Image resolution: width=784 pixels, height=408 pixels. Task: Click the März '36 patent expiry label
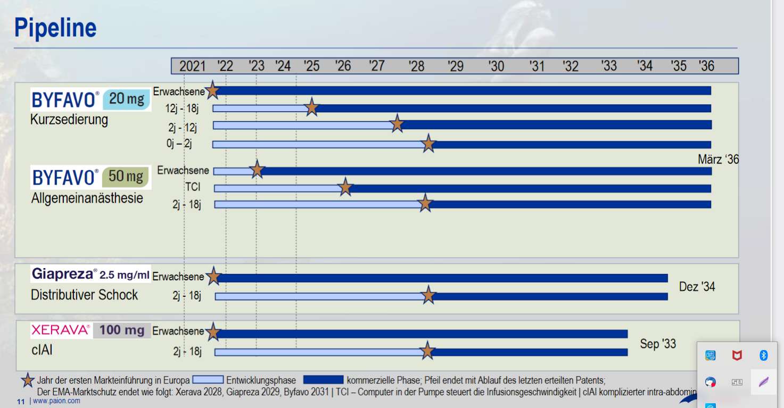tap(719, 160)
